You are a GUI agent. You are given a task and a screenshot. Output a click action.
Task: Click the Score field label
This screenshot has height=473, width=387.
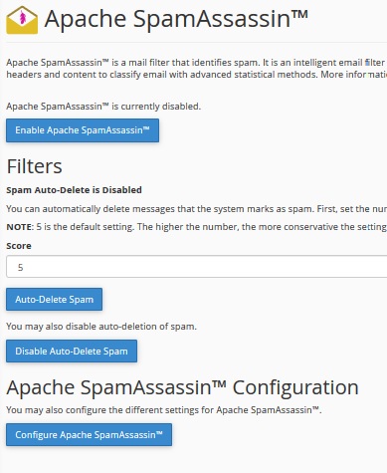pyautogui.click(x=19, y=246)
